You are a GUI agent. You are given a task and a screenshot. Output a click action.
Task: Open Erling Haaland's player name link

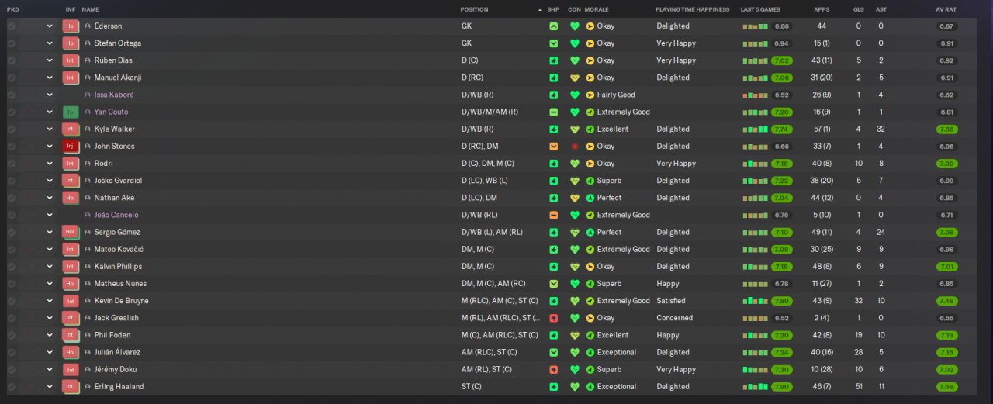[119, 386]
